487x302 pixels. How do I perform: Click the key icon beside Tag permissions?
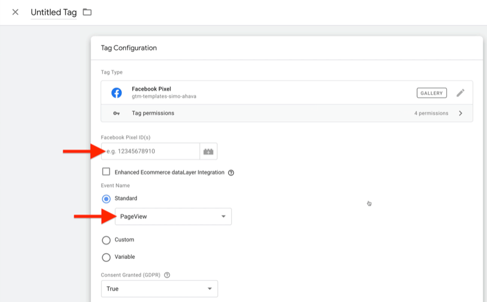[x=116, y=113]
